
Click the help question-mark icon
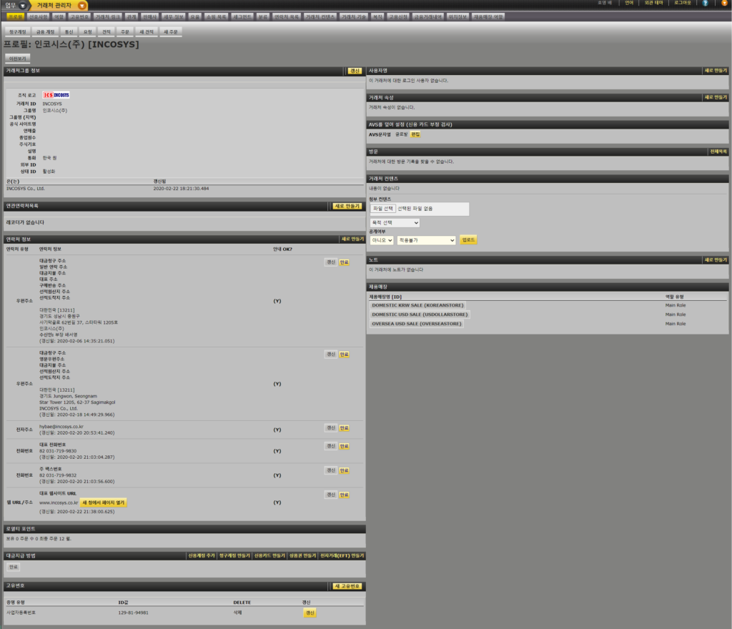click(x=706, y=4)
